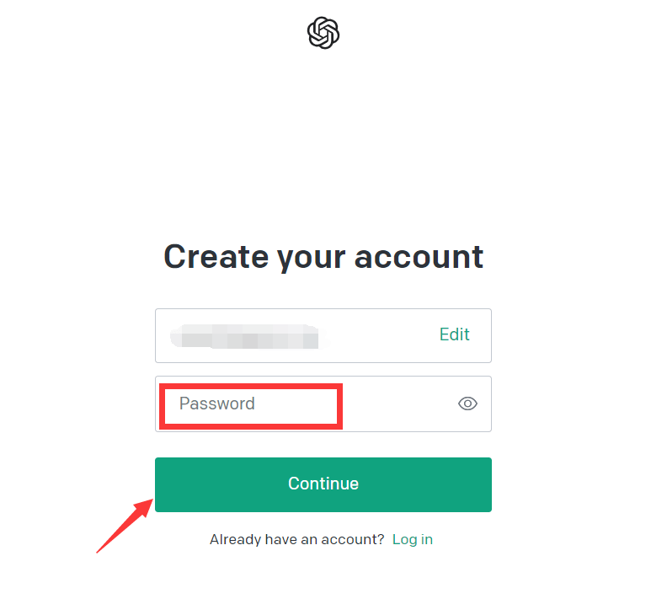Click the Password placeholder text
The height and width of the screenshot is (604, 651).
pos(216,404)
